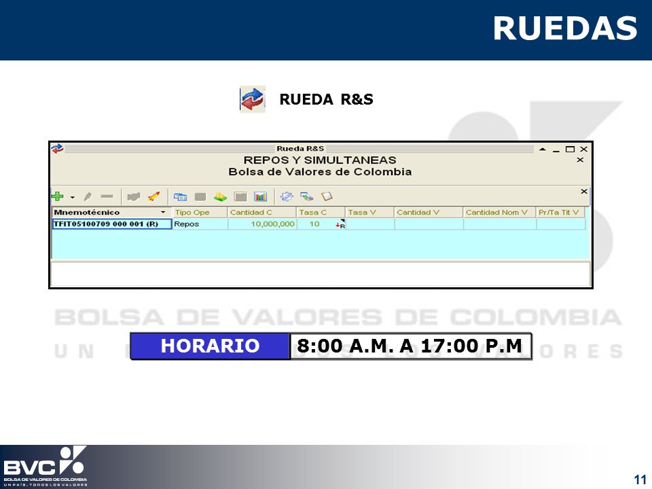Open the dropdown arrow beside the plus icon
The image size is (652, 489).
(73, 197)
